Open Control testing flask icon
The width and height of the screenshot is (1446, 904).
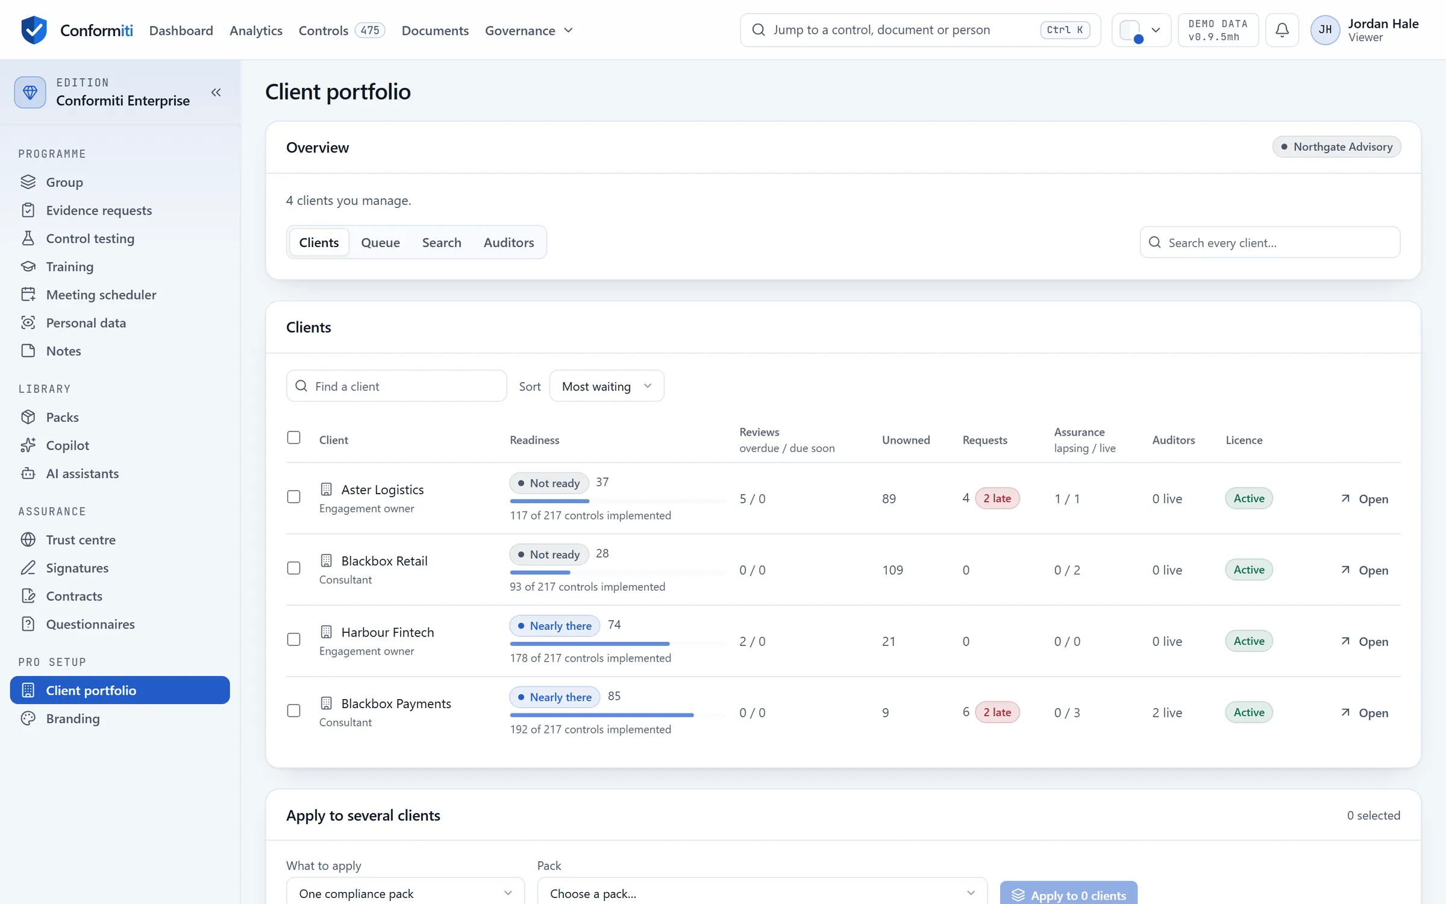[x=28, y=238]
